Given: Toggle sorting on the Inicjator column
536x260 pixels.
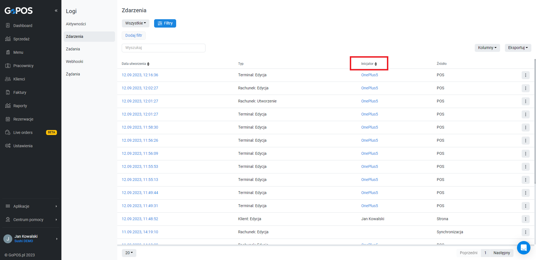Looking at the screenshot, I should tap(369, 64).
